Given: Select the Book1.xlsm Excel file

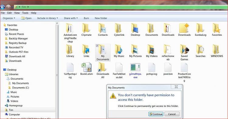Looking at the screenshot, I should tap(87, 69).
